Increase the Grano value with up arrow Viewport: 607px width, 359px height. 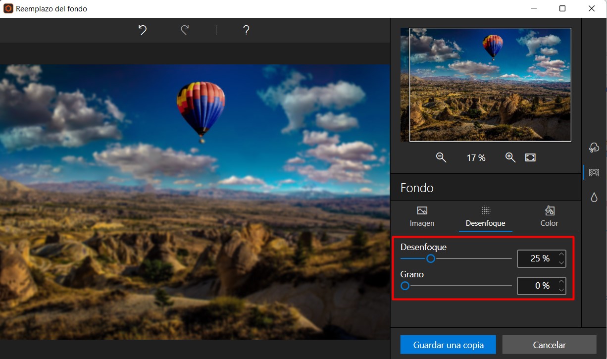tap(561, 282)
